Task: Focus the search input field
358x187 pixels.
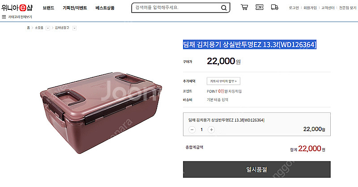Action: [x=177, y=8]
